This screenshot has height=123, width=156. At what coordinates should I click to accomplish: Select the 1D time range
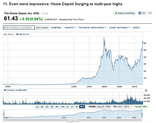point(37,107)
